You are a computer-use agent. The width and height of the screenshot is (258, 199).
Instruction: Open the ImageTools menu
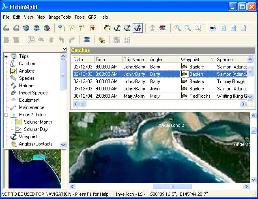click(x=60, y=17)
